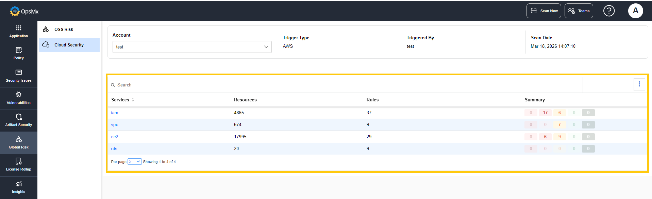Open the Teams button
This screenshot has height=199, width=652.
click(579, 11)
